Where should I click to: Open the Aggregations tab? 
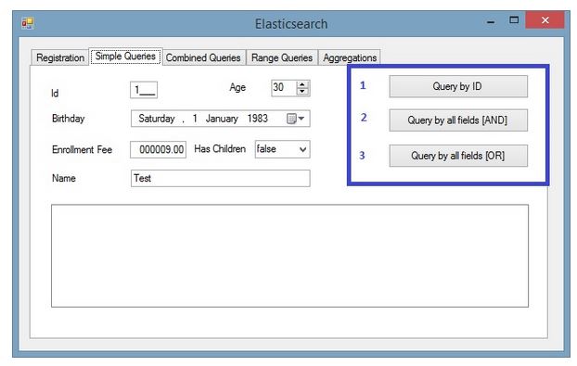(x=350, y=57)
